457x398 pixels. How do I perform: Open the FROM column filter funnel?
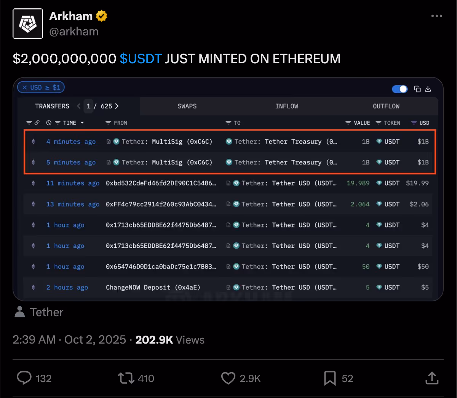[108, 123]
